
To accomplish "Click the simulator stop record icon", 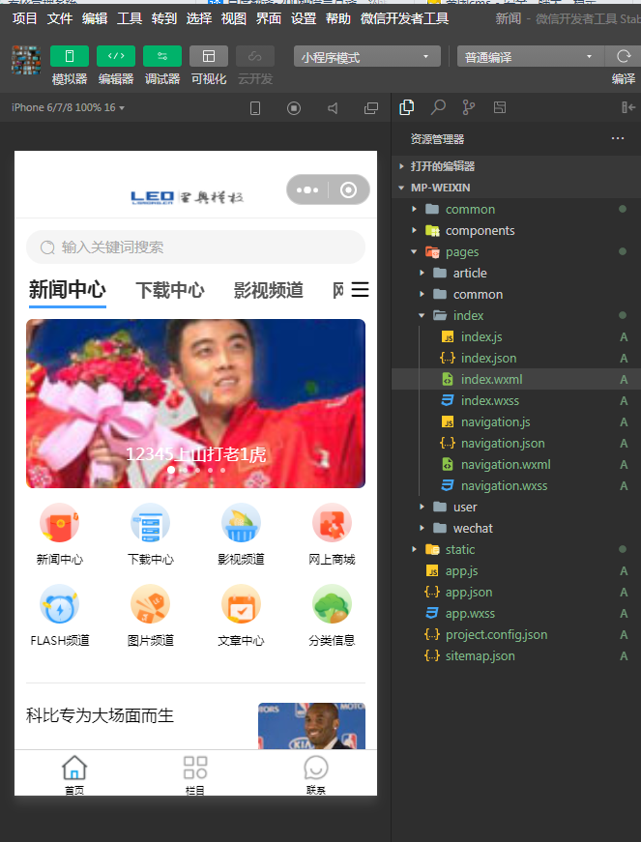I will click(294, 108).
